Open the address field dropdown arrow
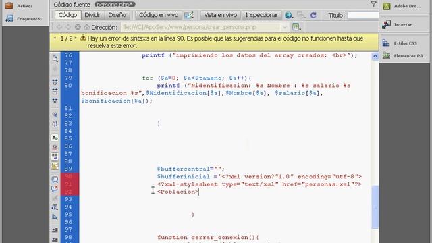The width and height of the screenshot is (432, 243). (x=285, y=27)
